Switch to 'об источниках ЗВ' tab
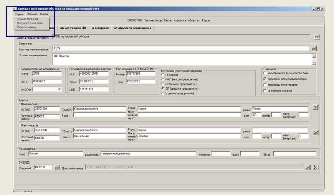 pos(73,28)
